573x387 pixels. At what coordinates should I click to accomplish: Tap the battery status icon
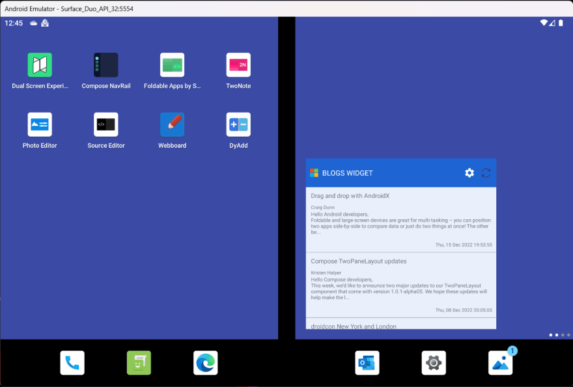[x=561, y=23]
